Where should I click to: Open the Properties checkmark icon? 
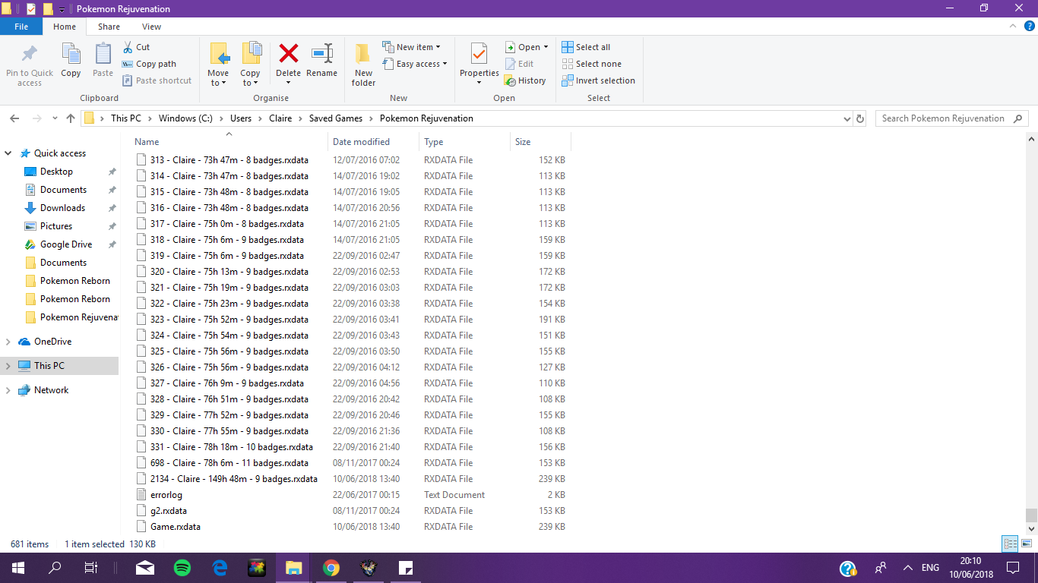point(479,54)
